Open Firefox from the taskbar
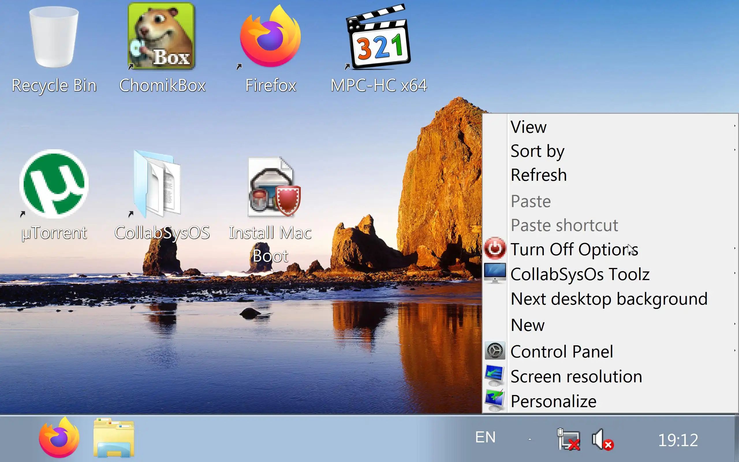 coord(59,437)
